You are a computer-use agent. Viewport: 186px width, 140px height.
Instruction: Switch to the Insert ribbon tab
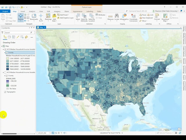(x=23, y=11)
